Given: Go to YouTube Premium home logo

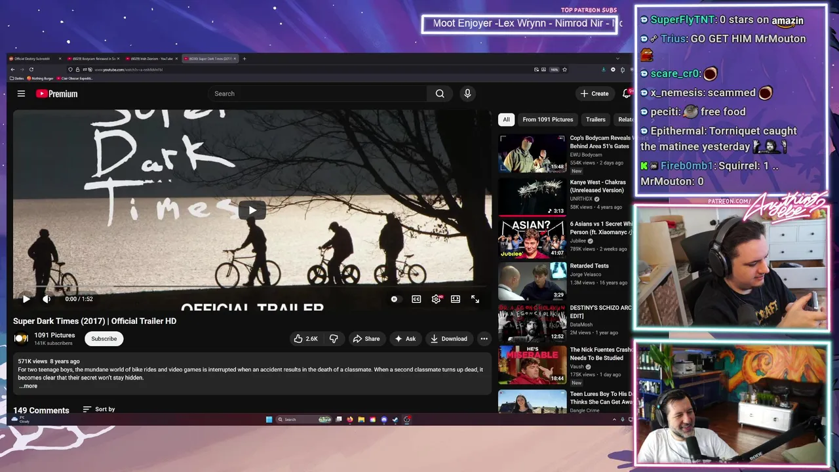Looking at the screenshot, I should 56,94.
